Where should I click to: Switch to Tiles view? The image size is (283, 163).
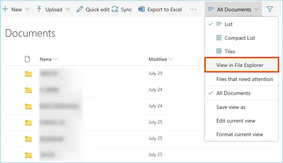[241, 51]
